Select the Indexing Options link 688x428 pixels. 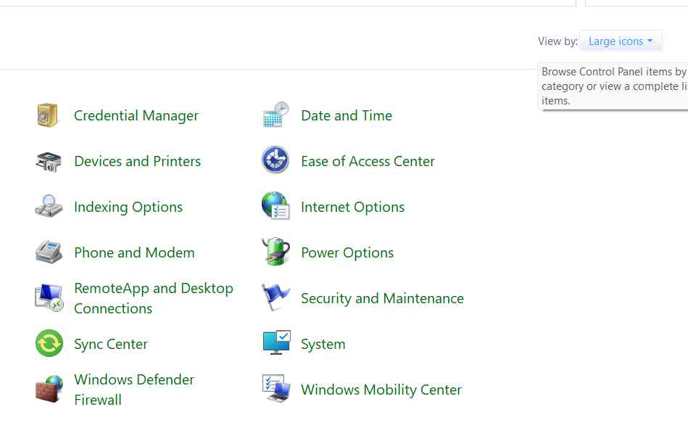pyautogui.click(x=128, y=207)
